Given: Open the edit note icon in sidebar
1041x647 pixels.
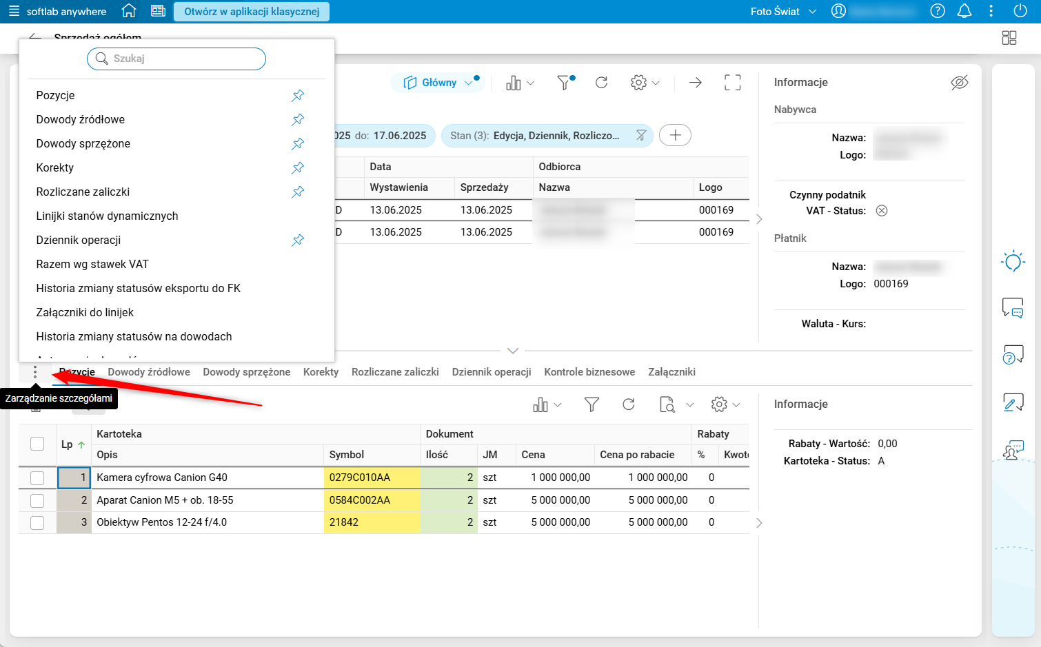Looking at the screenshot, I should point(1013,402).
